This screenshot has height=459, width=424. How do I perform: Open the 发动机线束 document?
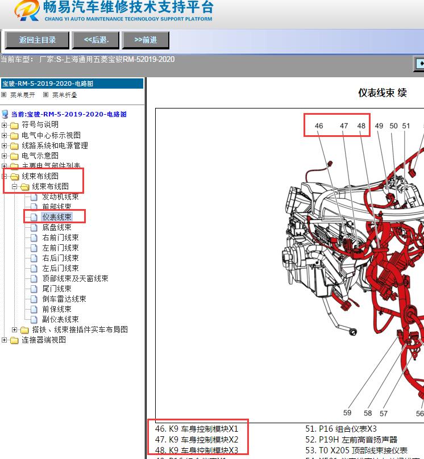pos(61,197)
